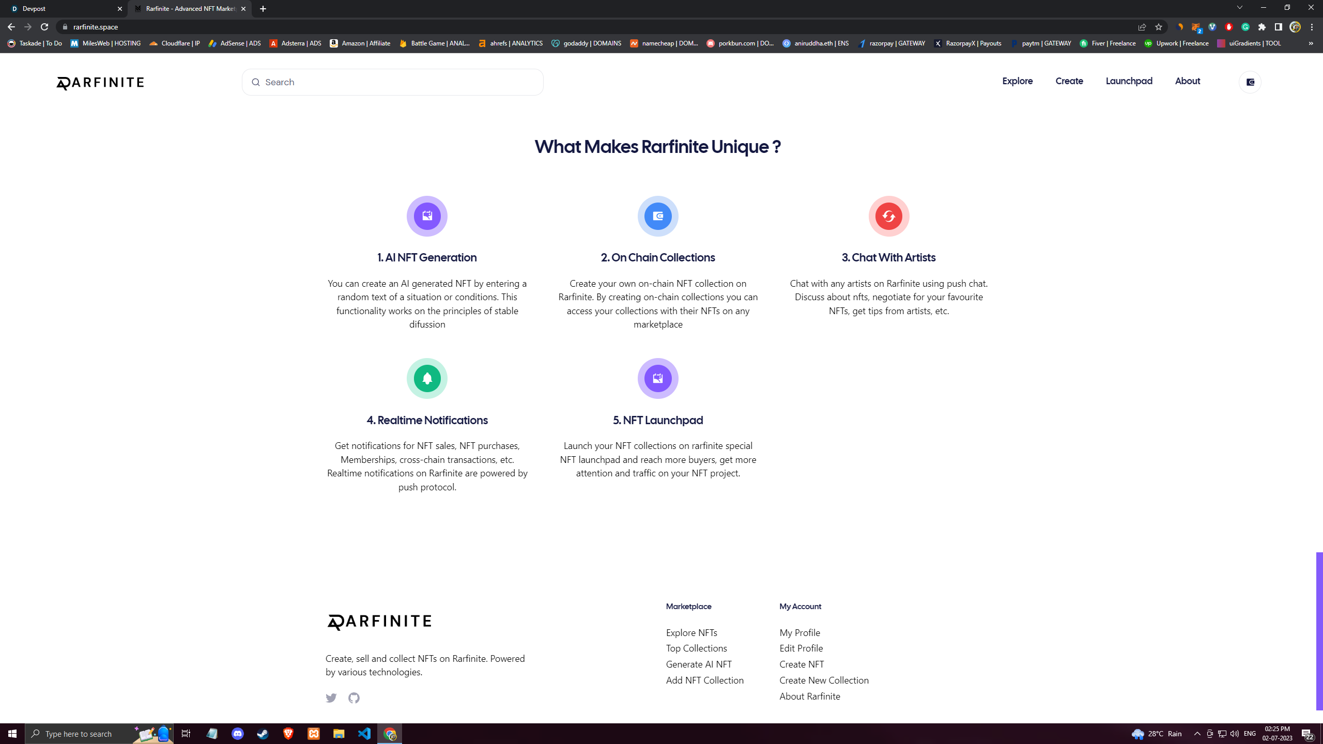1323x744 pixels.
Task: Show hidden system tray icons
Action: [1197, 734]
